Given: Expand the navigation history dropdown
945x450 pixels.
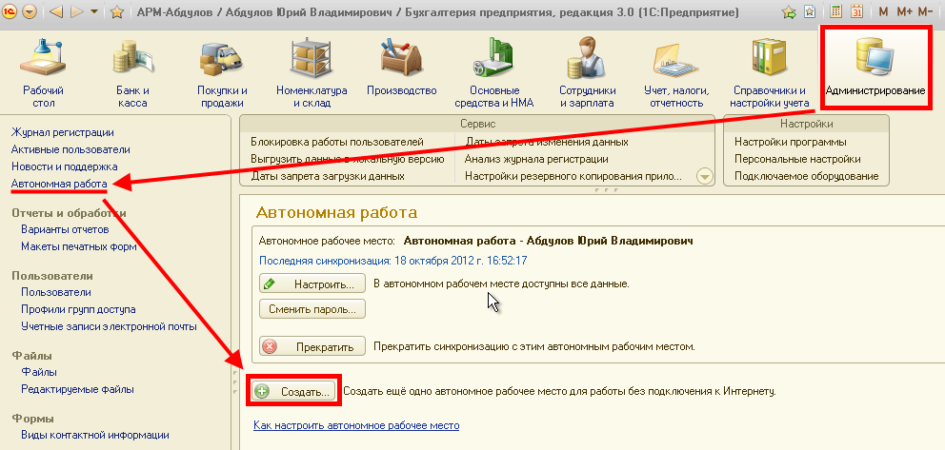Looking at the screenshot, I should 94,11.
